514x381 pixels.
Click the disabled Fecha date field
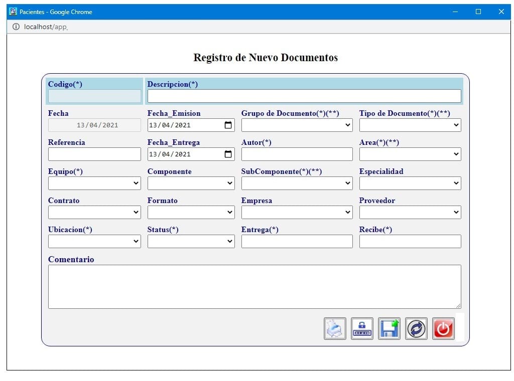click(x=94, y=125)
